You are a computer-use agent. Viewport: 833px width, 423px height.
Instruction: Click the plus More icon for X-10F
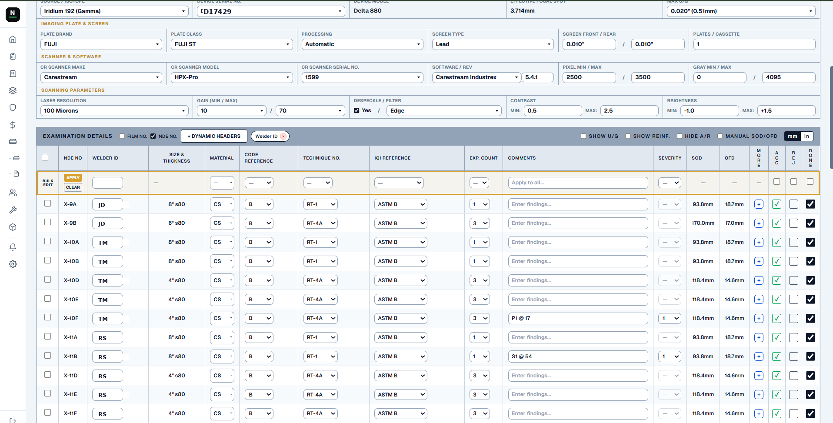(759, 319)
